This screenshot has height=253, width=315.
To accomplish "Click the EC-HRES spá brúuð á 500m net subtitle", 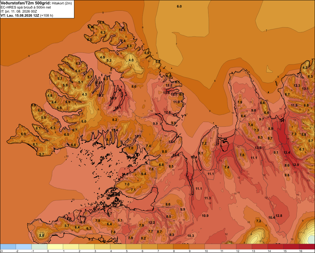I will (26, 8).
